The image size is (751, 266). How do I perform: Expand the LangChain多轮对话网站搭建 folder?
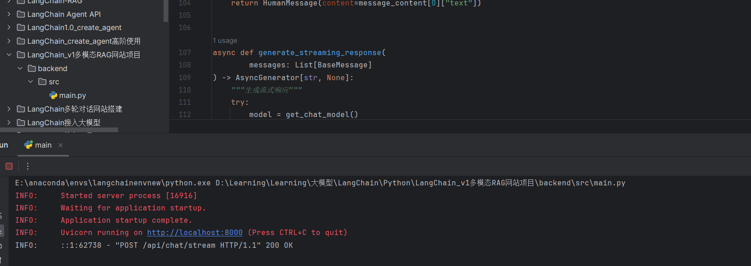(9, 109)
